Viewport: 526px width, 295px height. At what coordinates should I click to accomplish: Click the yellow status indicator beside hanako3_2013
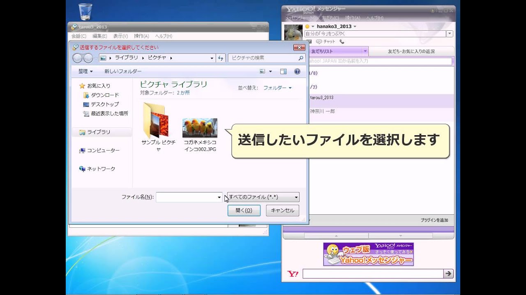click(x=307, y=27)
